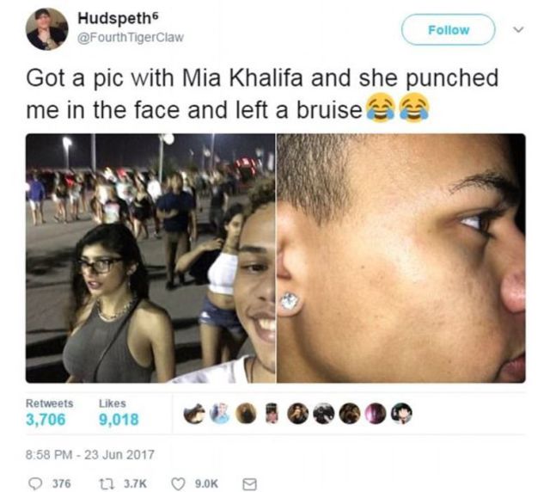Image resolution: width=550 pixels, height=492 pixels.
Task: Click the first liker avatar
Action: point(194,414)
